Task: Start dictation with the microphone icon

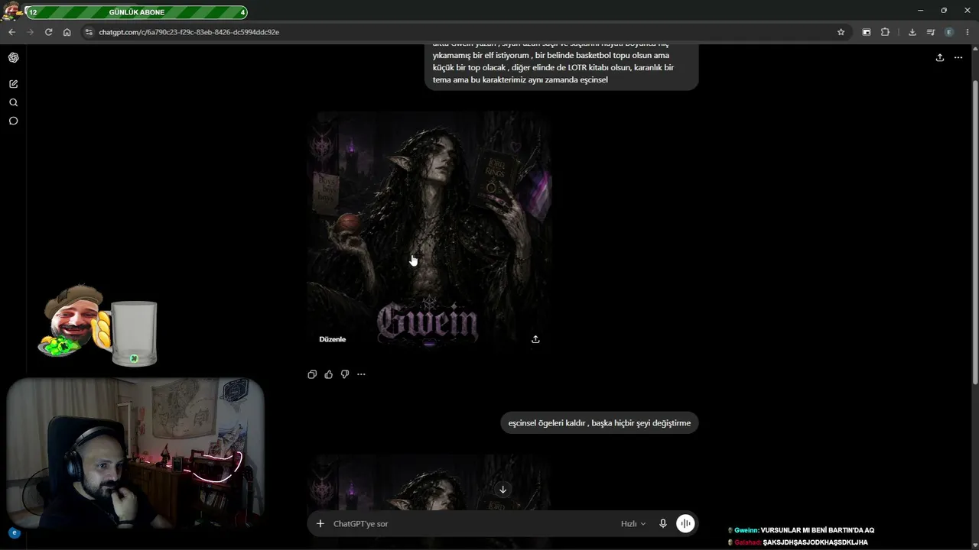Action: coord(663,524)
